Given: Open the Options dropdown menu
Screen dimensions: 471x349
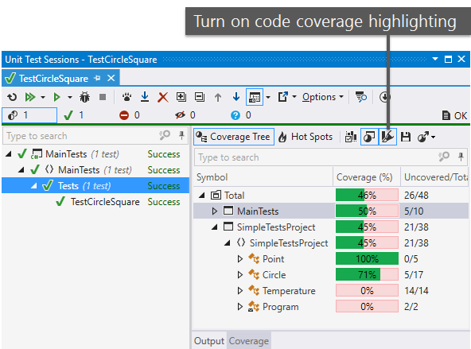Looking at the screenshot, I should pos(322,97).
